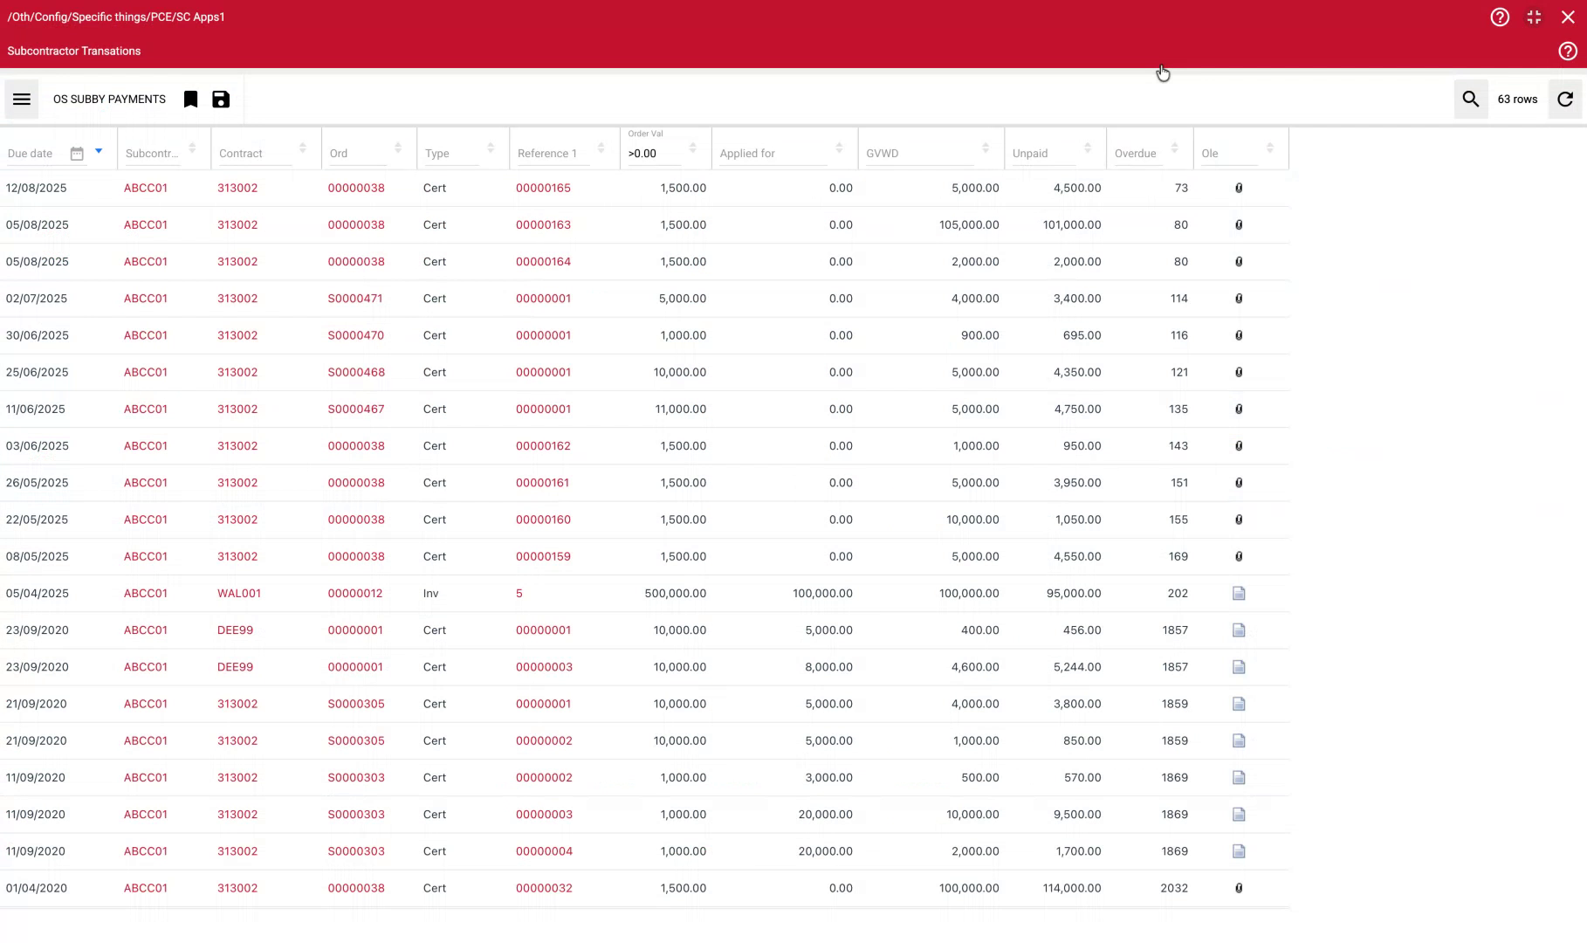The width and height of the screenshot is (1587, 943).
Task: Open the document icon on the Inv row
Action: point(1240,593)
